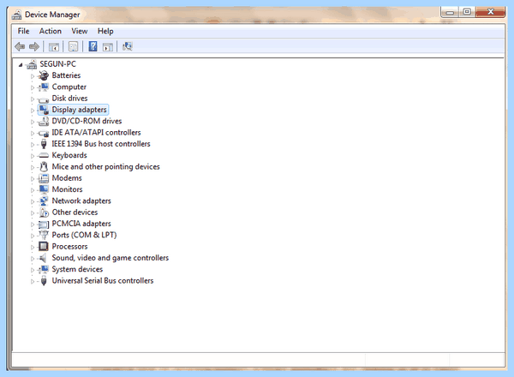Select IDE ATA/ATAPI controllers label
The height and width of the screenshot is (377, 514).
(x=96, y=133)
